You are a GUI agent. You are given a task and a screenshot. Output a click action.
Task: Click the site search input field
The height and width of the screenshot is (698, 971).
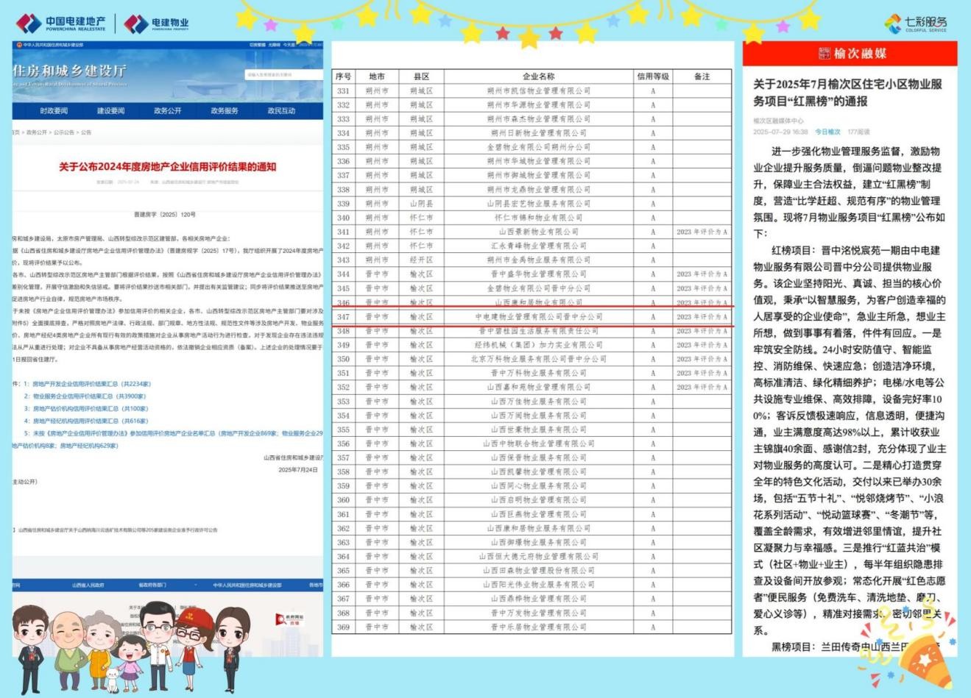coord(283,74)
